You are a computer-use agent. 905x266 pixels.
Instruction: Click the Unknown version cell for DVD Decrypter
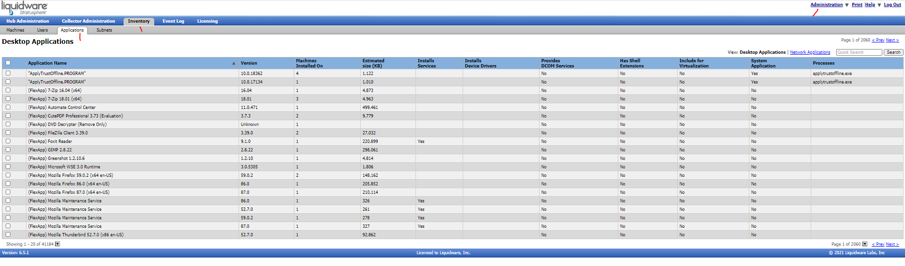coord(249,125)
